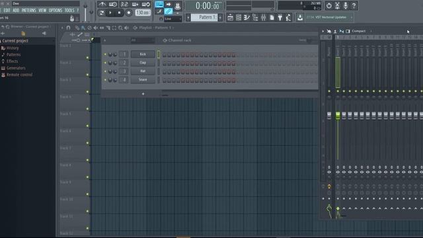Click the metronome icon in the top toolbar
Viewport: 423px width, 238px height.
(102, 5)
